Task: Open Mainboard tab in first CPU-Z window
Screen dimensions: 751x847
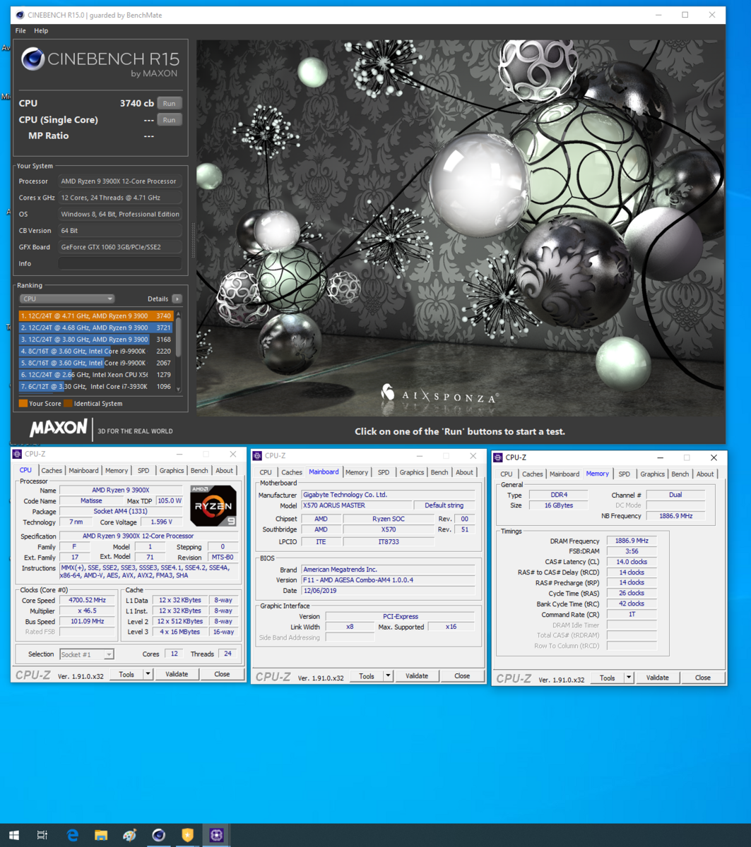Action: tap(83, 470)
